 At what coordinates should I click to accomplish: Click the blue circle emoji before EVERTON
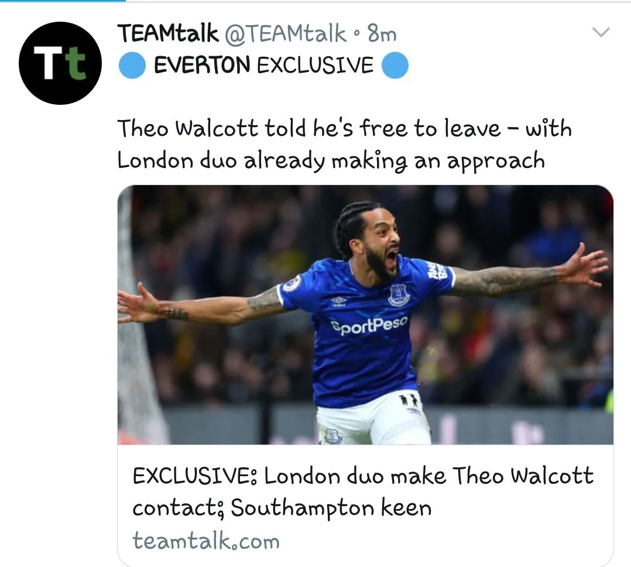click(132, 65)
